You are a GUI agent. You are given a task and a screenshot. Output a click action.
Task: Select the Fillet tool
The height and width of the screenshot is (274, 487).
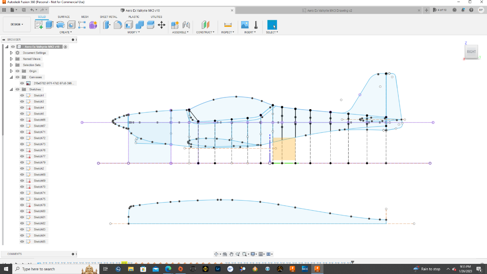(x=117, y=25)
